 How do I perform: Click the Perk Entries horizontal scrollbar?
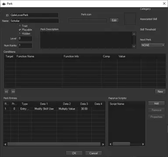click(54, 144)
